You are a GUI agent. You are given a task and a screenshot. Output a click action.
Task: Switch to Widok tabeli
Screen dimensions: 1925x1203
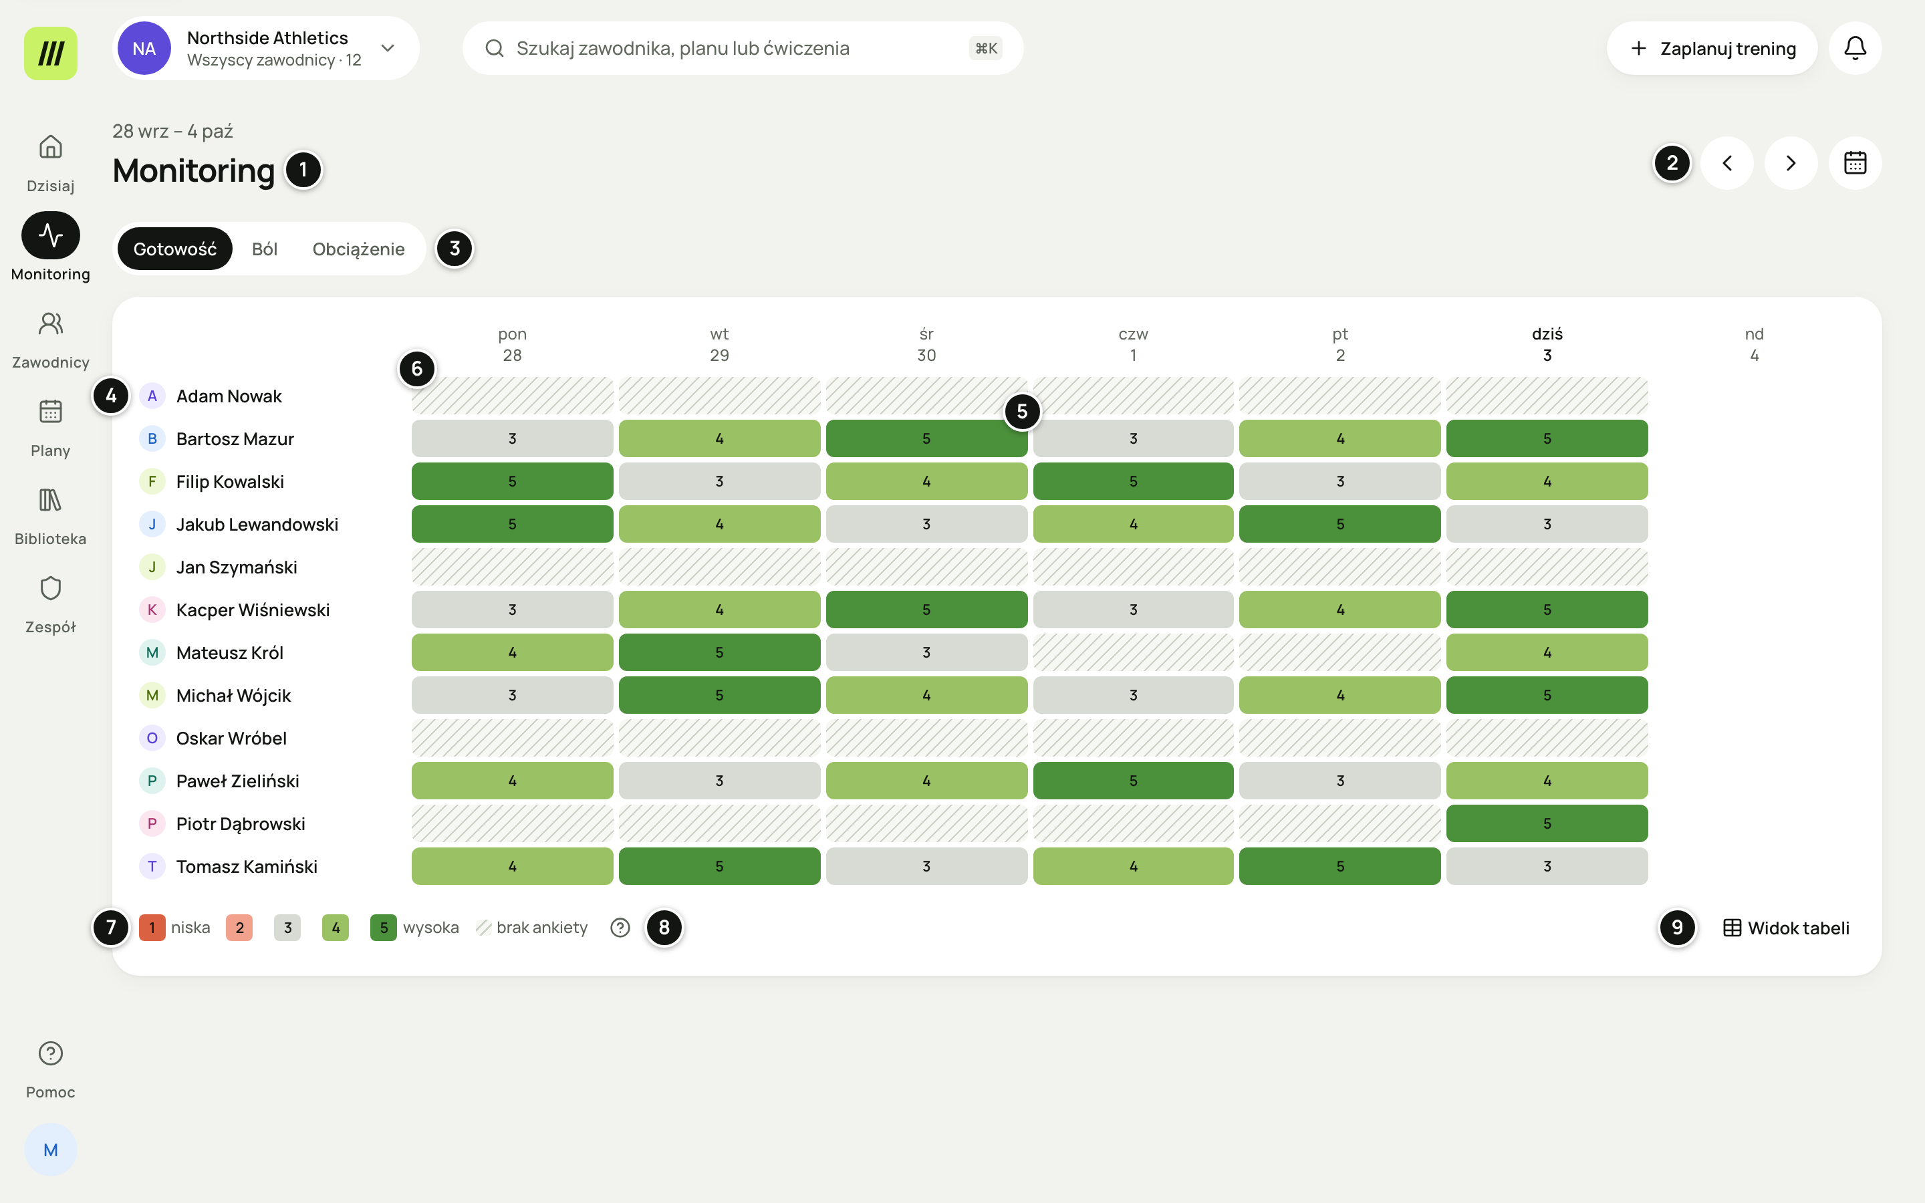[1786, 928]
